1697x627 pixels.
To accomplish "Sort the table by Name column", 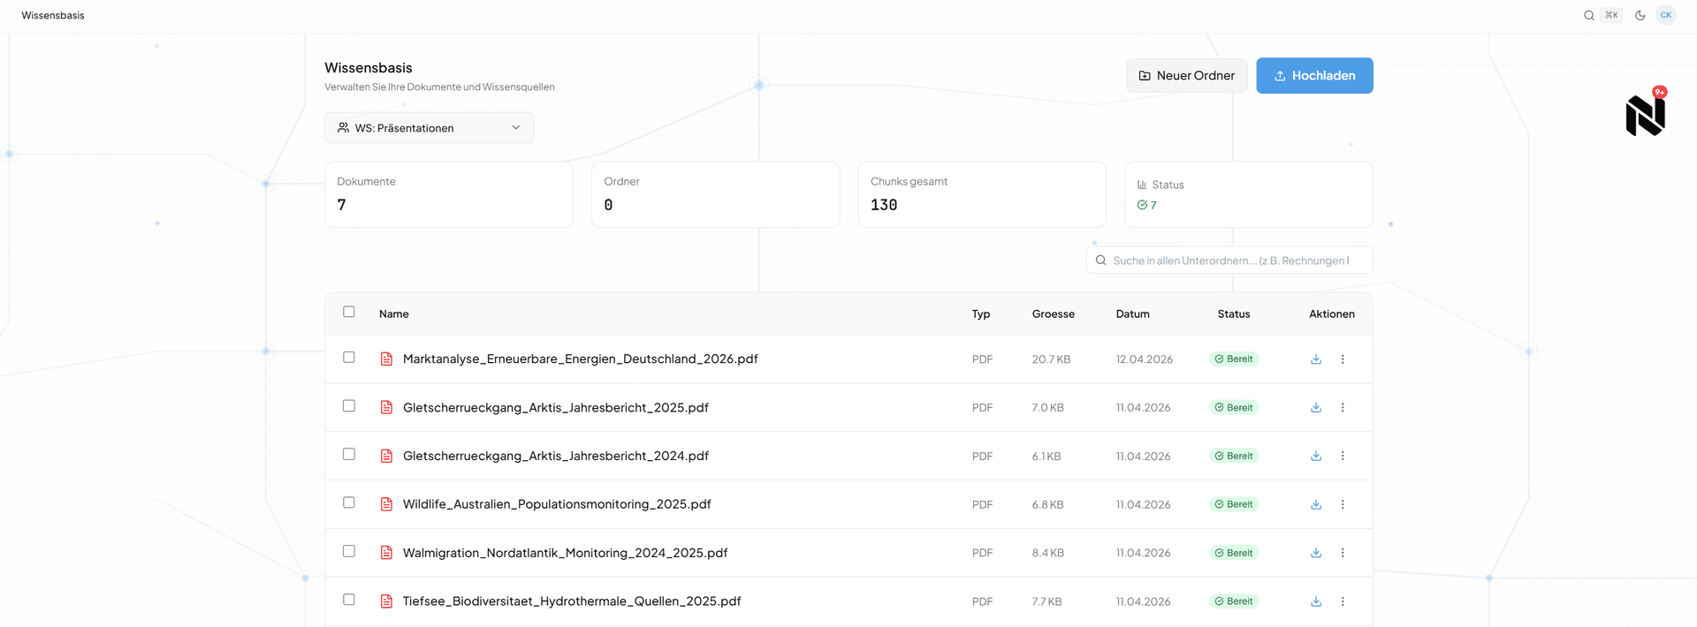I will 393,314.
